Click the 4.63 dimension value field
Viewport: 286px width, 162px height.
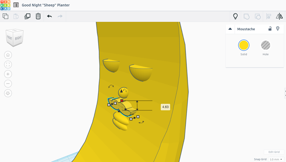165,107
